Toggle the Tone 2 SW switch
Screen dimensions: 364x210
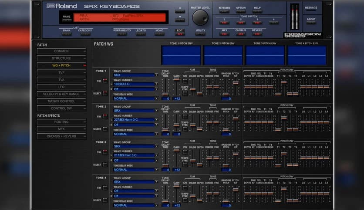pyautogui.click(x=105, y=116)
